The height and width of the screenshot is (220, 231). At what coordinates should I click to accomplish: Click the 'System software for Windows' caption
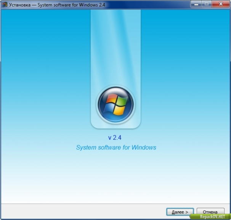tap(116, 148)
